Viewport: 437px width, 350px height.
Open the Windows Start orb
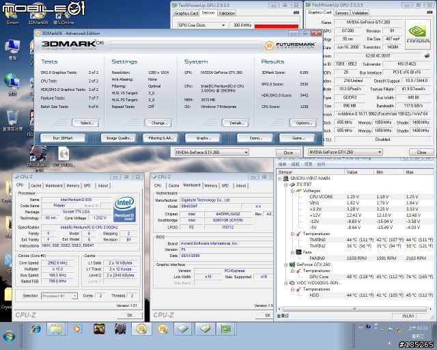pos(9,336)
